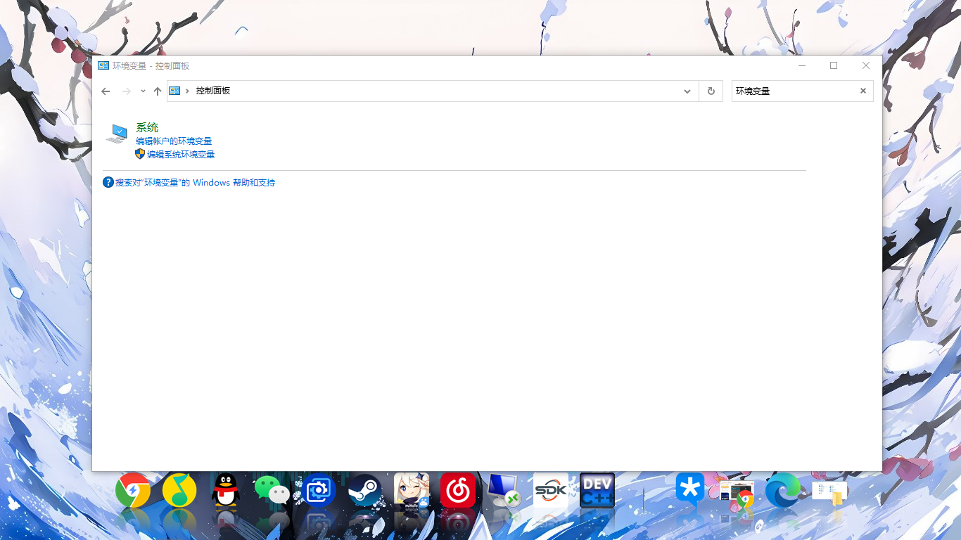This screenshot has width=961, height=540.
Task: Launch DingTalk from the dock
Action: coord(689,489)
